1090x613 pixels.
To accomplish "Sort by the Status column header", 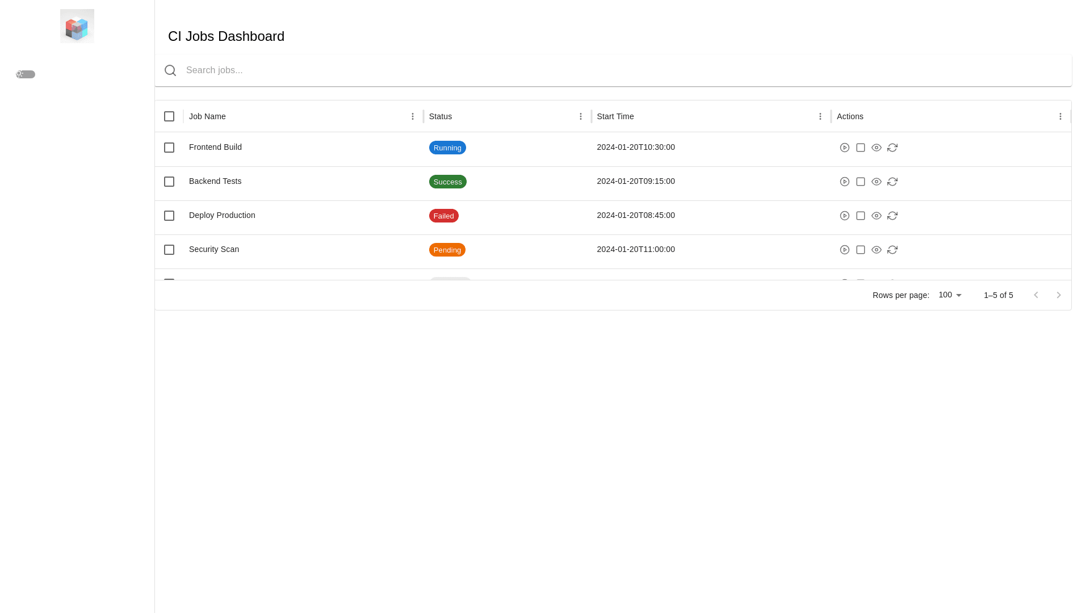I will click(441, 116).
